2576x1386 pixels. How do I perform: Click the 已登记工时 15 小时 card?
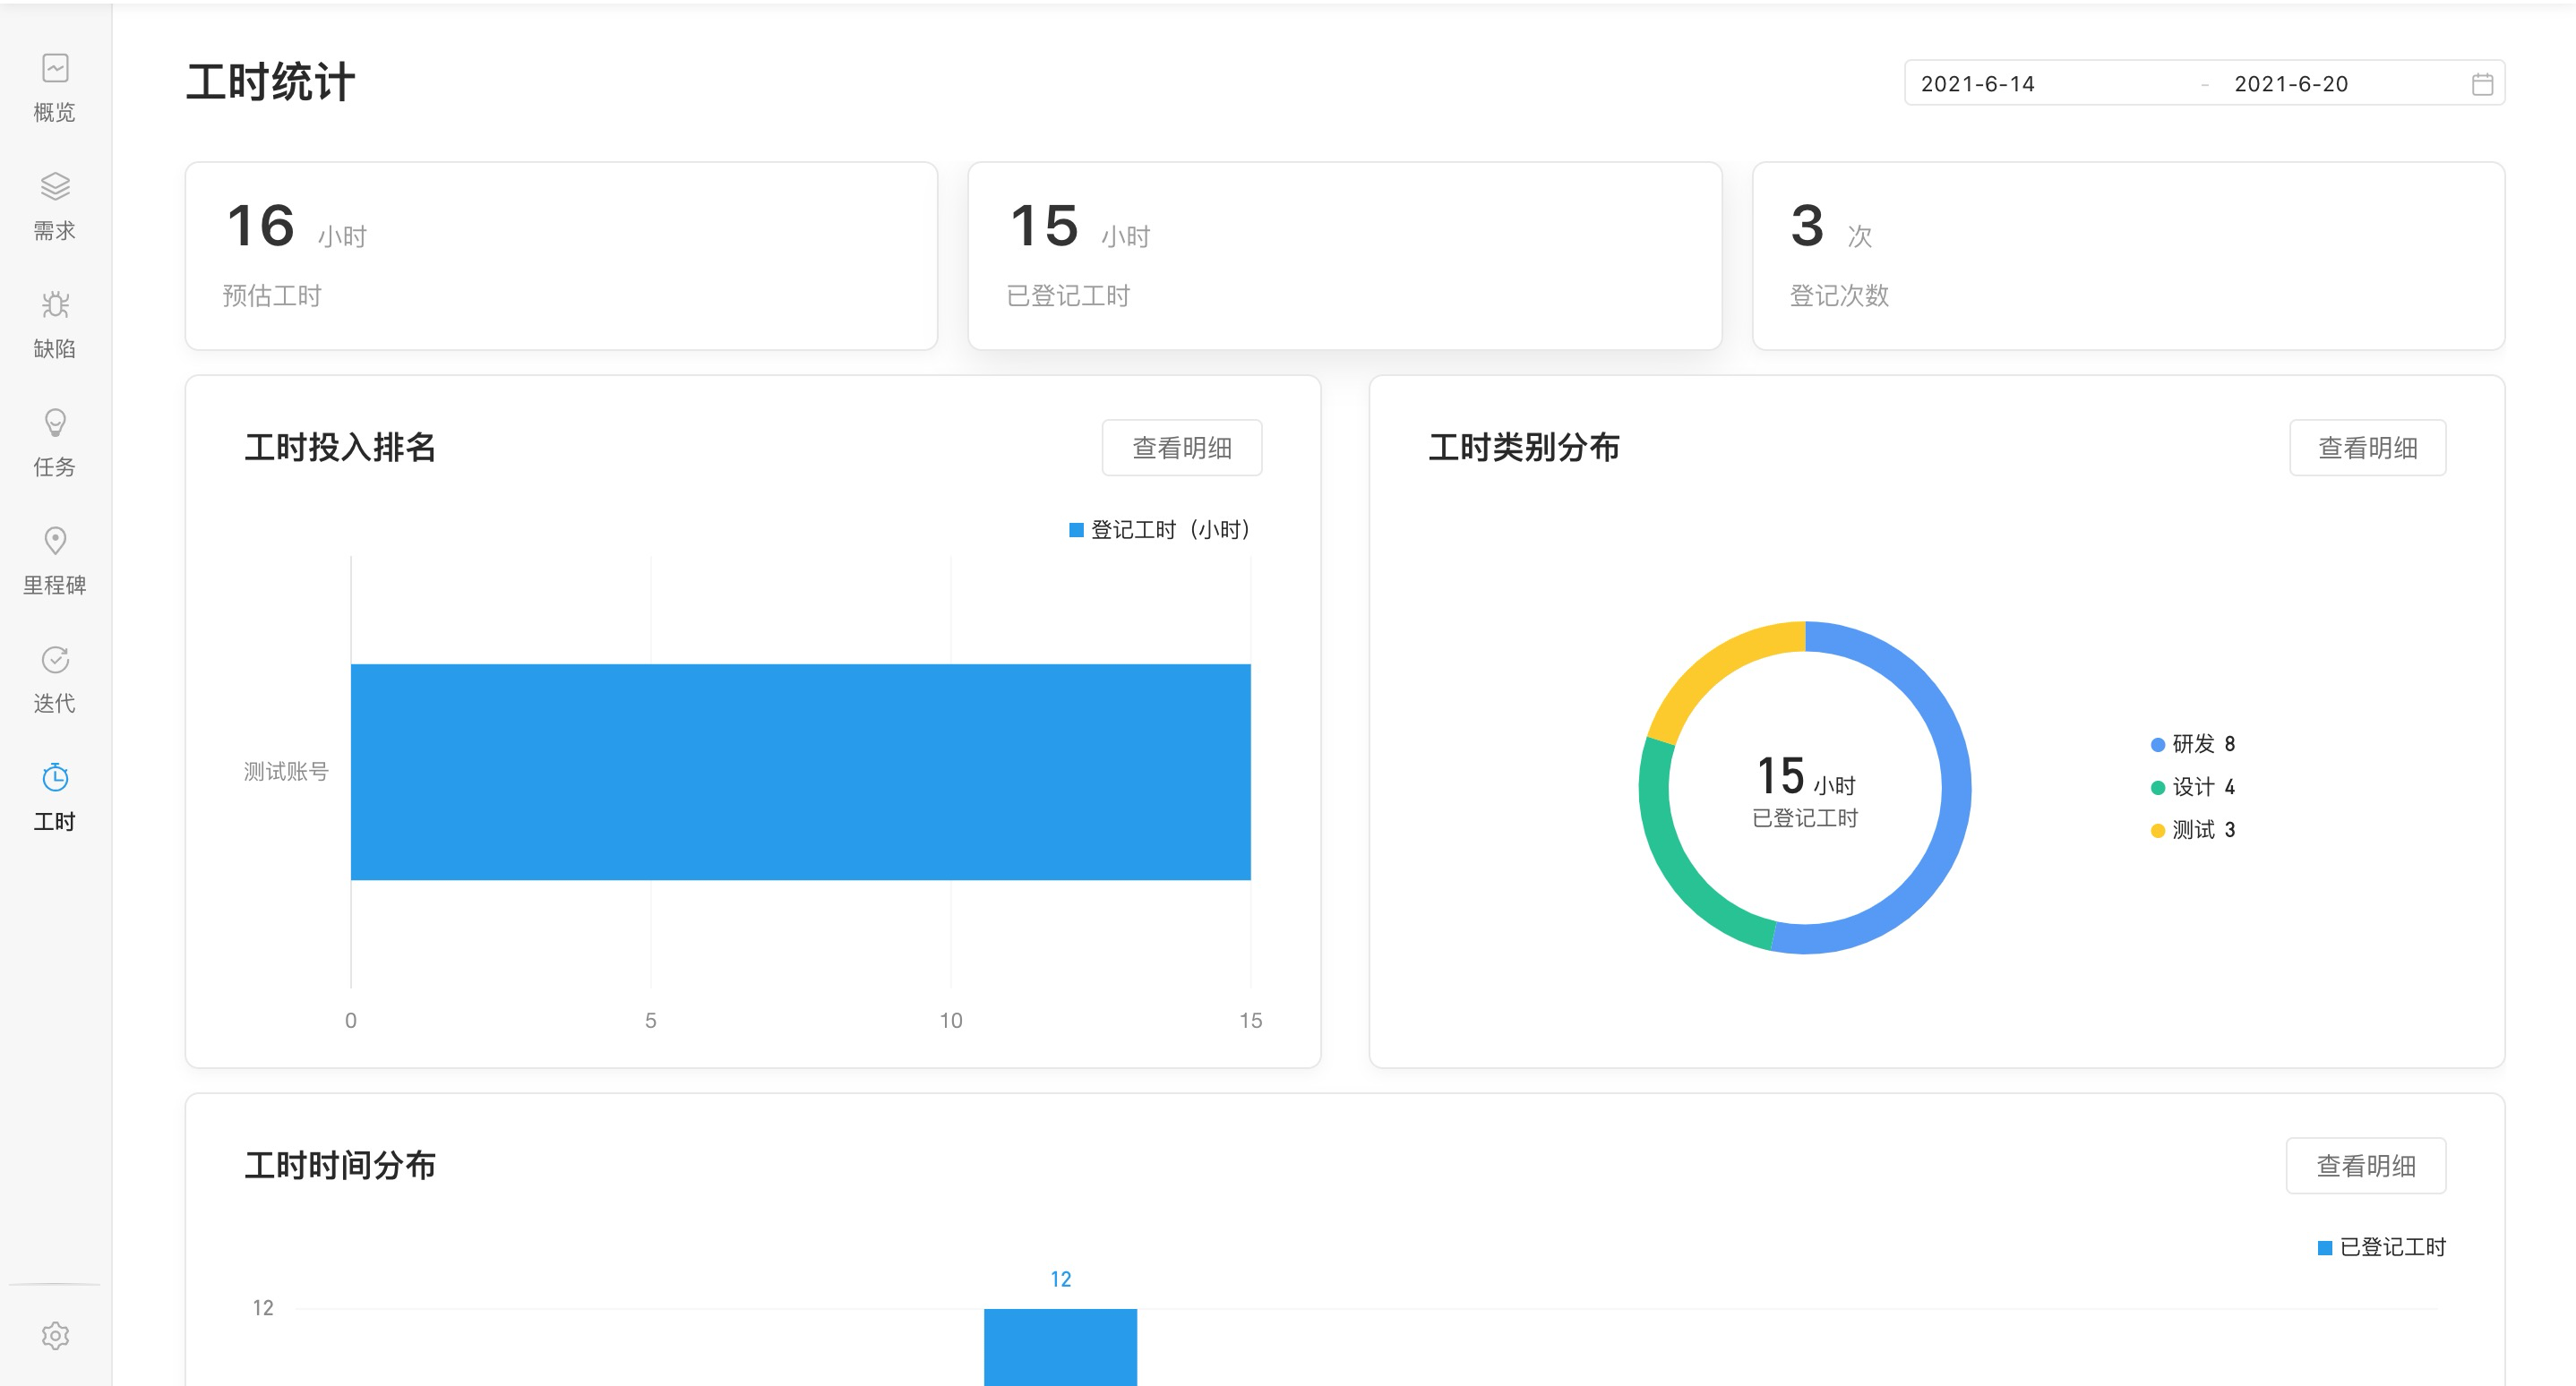click(x=1345, y=256)
